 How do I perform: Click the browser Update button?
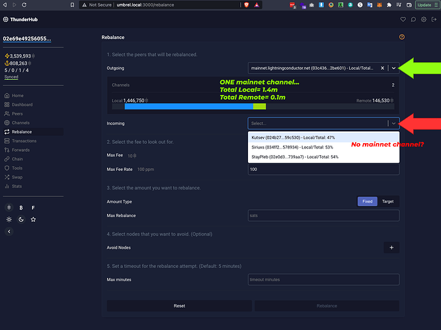click(428, 5)
